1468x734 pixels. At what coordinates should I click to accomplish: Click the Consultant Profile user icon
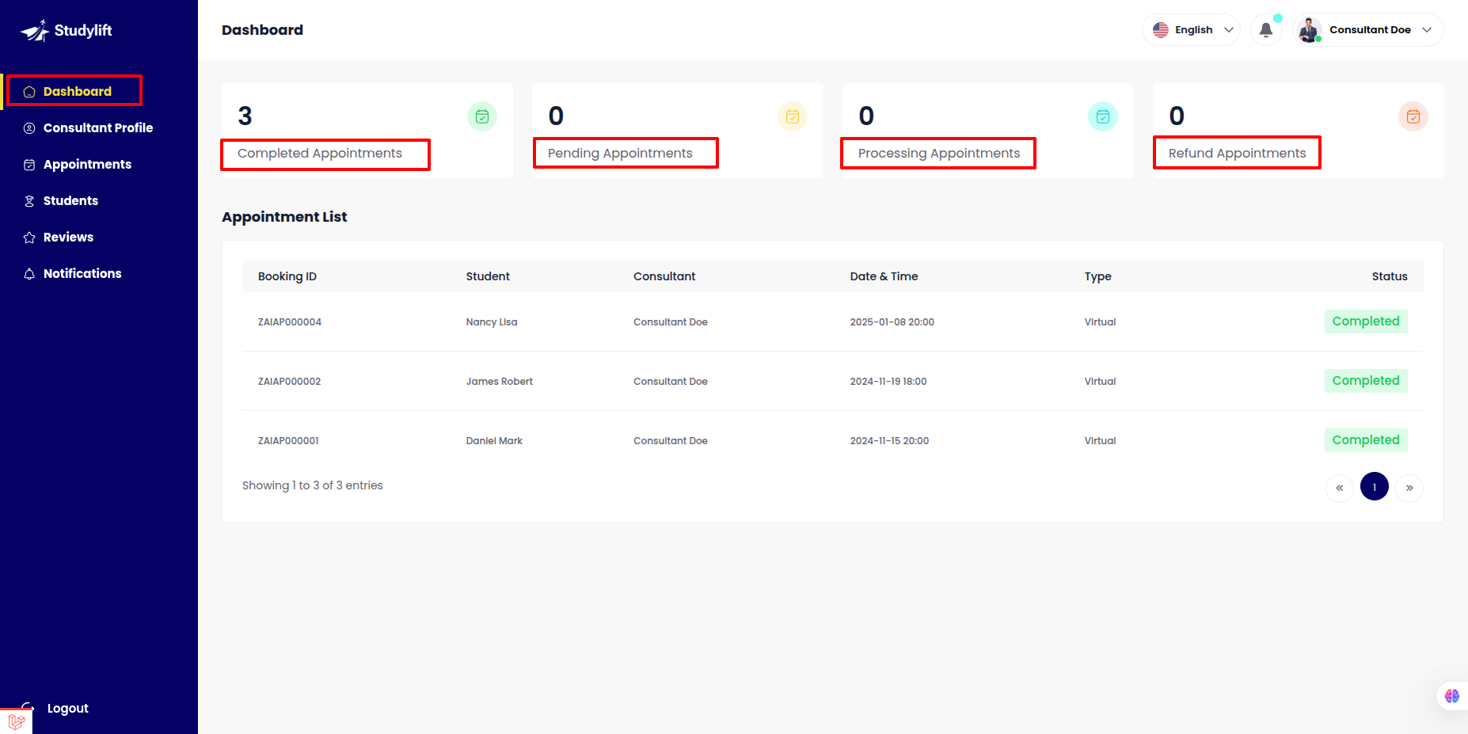tap(29, 128)
